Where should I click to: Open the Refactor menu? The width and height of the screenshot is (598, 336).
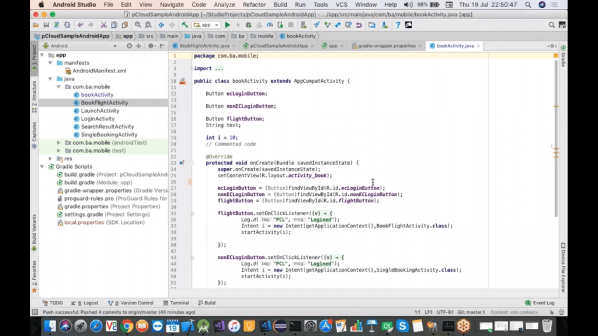(x=254, y=5)
